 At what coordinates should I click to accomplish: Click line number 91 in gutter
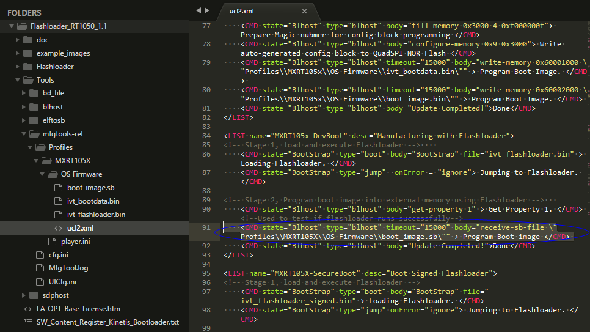[206, 227]
